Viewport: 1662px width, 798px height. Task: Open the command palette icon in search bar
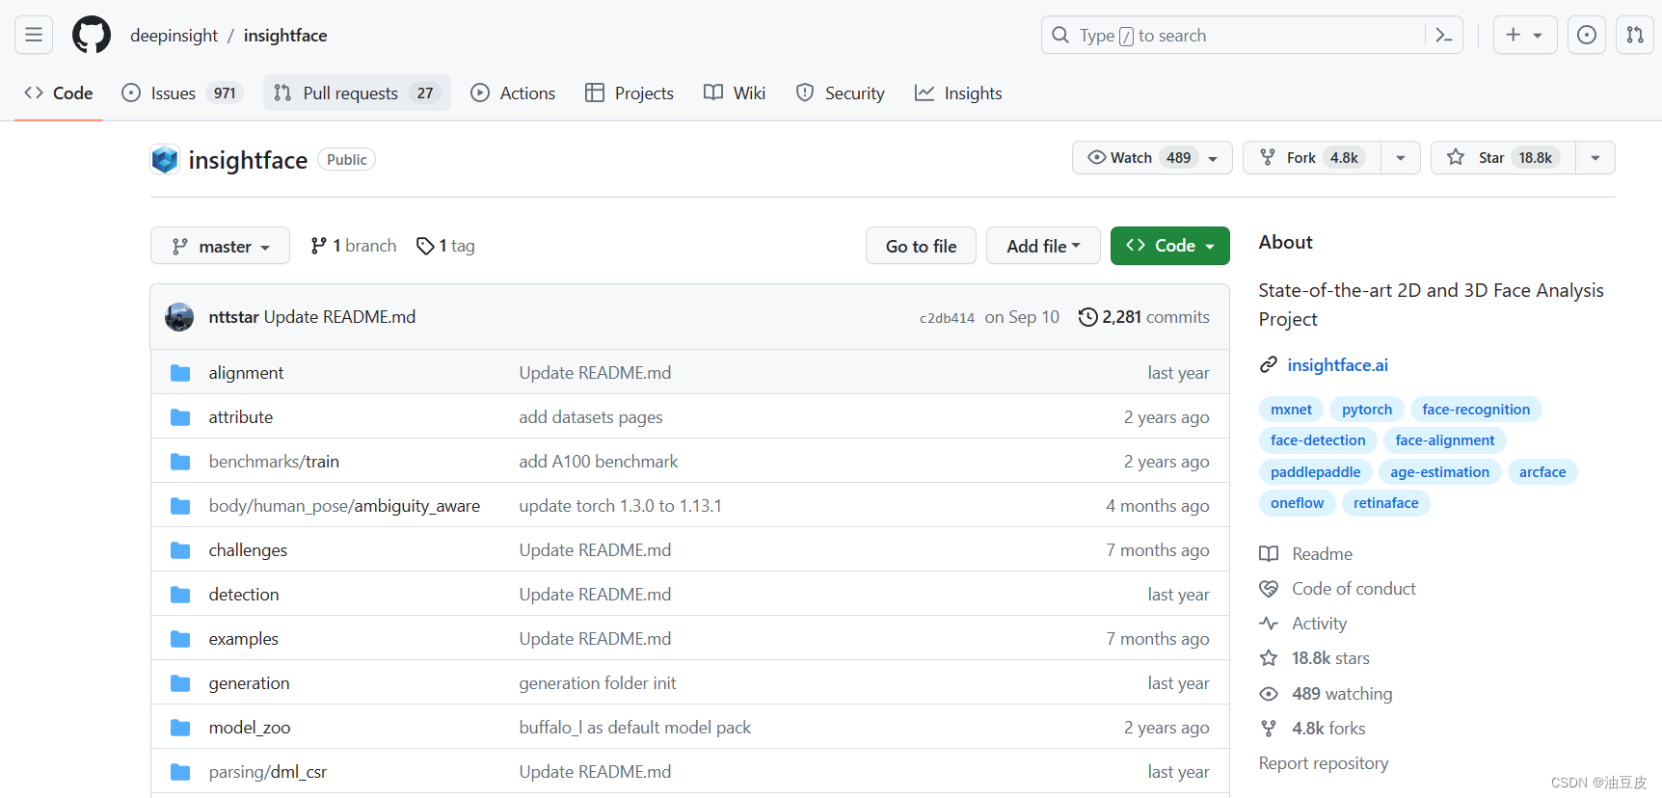pos(1443,36)
